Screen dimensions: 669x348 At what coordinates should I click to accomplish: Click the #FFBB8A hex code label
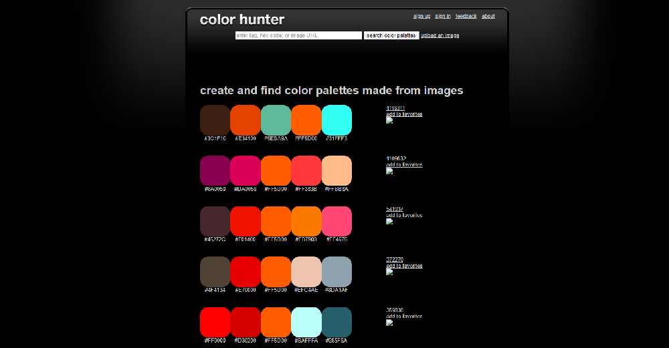(337, 189)
